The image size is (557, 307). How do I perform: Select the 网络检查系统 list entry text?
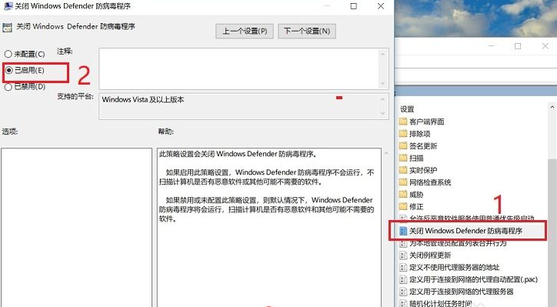430,182
